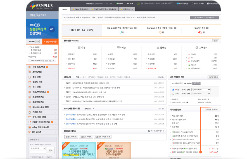The height and width of the screenshot is (159, 247).
Task: Open the 상품관리2.0 tab
Action: 127,9
